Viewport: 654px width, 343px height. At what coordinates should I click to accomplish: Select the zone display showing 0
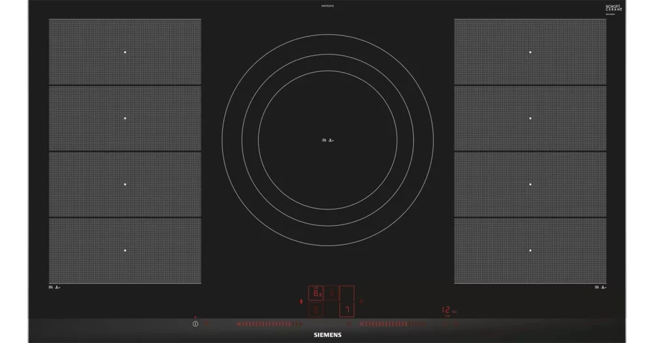click(316, 309)
